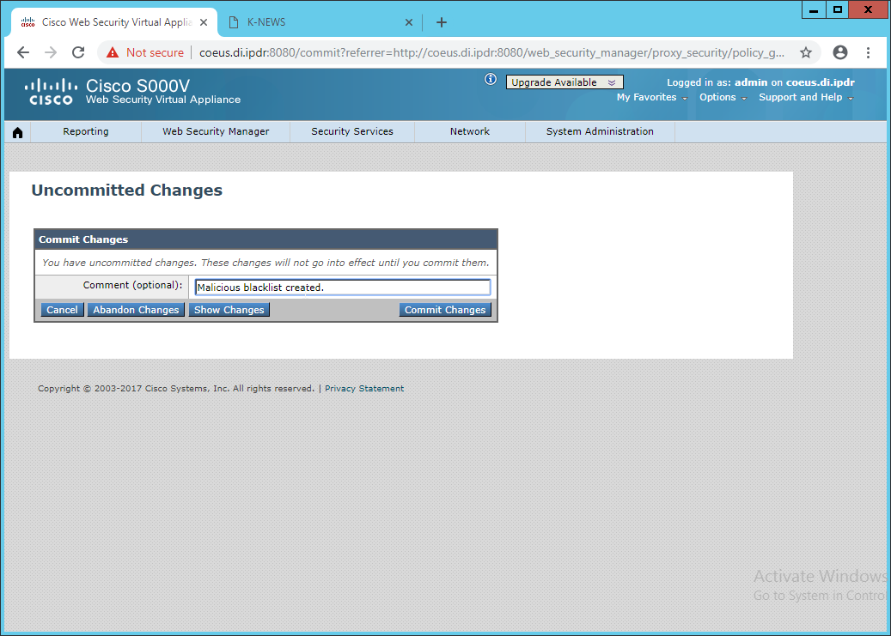Viewport: 891px width, 636px height.
Task: Open the Chrome three-dot menu
Action: (x=868, y=53)
